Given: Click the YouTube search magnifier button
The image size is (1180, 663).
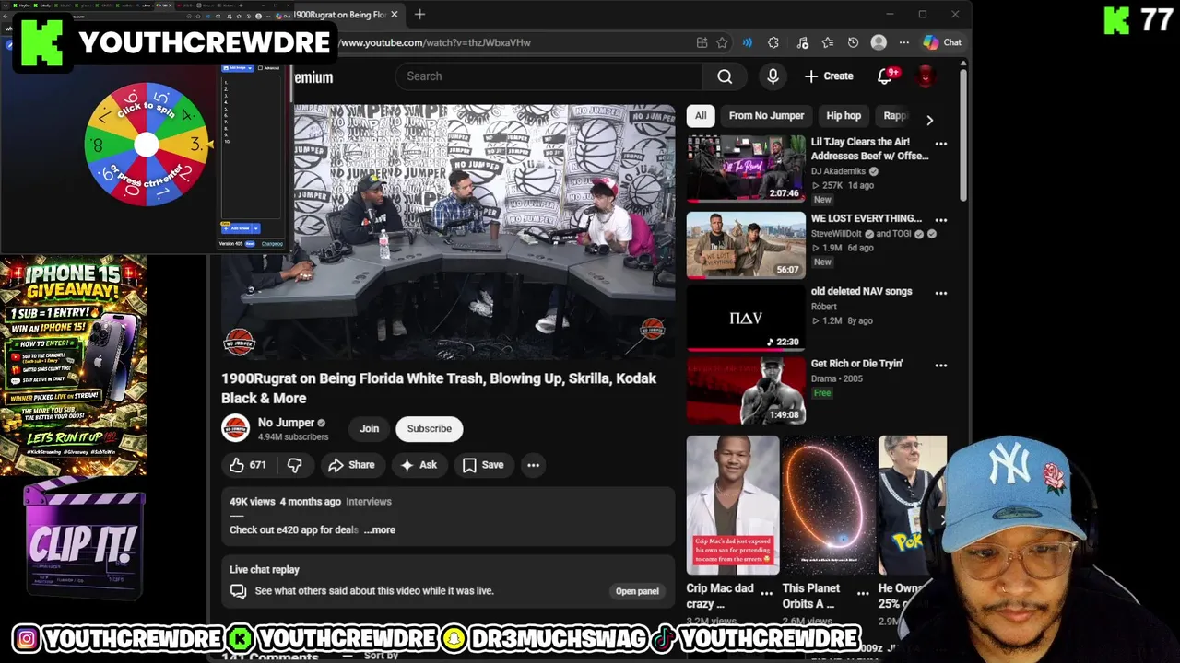Looking at the screenshot, I should (x=725, y=76).
